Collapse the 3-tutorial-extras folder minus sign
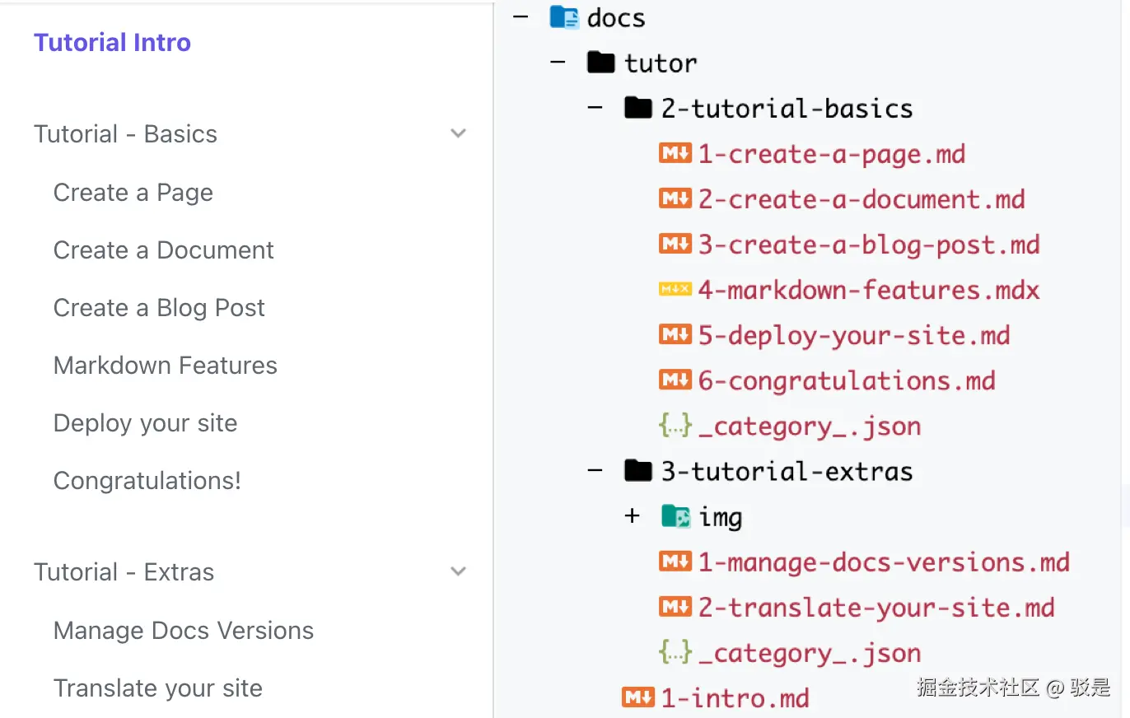The height and width of the screenshot is (718, 1130). [x=595, y=471]
